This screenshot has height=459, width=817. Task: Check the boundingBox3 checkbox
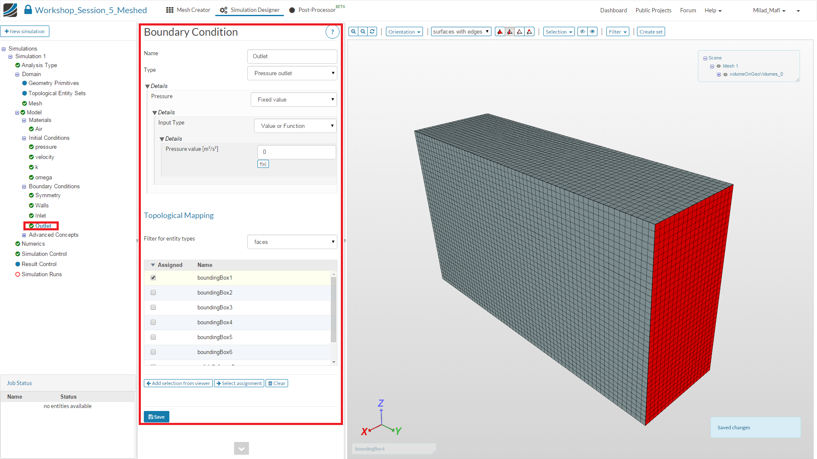[x=153, y=307]
